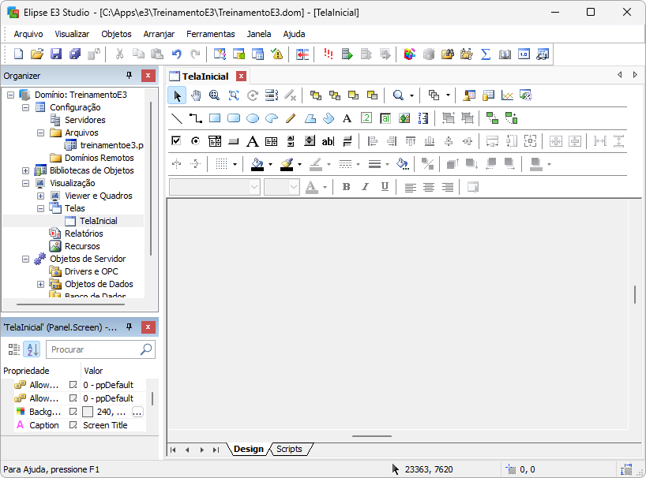Click the Undo arrow icon

[x=176, y=54]
